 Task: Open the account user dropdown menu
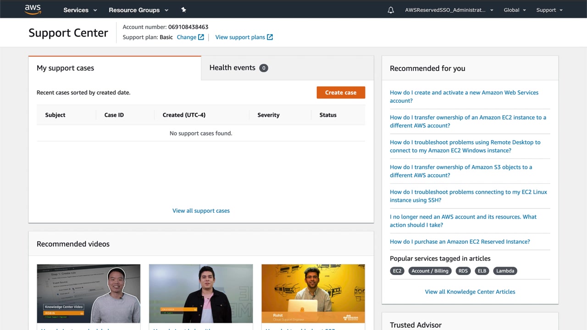coord(449,10)
